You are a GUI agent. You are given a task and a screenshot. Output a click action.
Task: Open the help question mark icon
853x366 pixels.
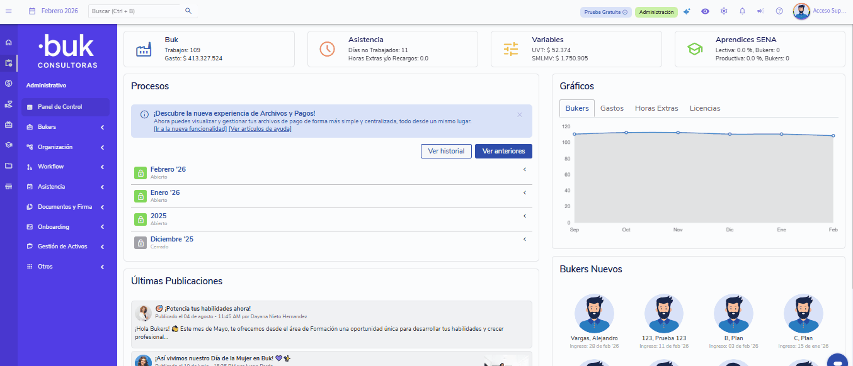click(779, 11)
